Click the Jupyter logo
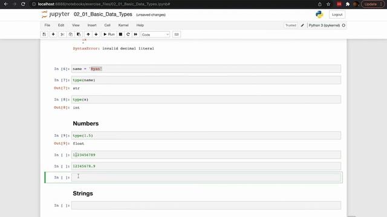 56,14
